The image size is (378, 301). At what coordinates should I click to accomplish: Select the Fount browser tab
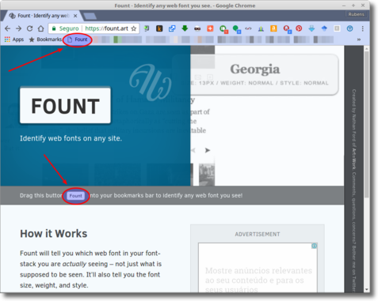coord(42,16)
